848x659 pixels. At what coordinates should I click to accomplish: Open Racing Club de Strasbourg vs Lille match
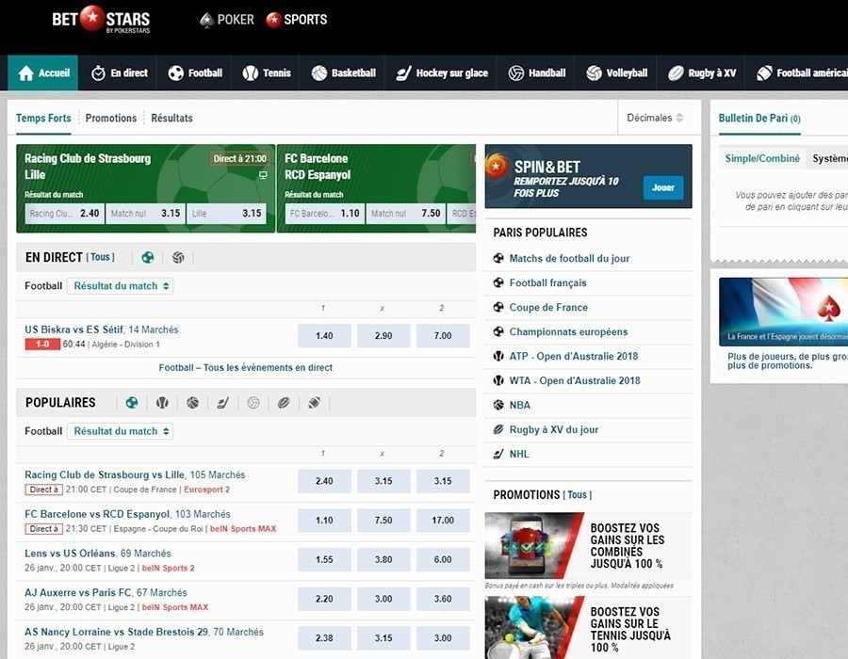coord(105,474)
